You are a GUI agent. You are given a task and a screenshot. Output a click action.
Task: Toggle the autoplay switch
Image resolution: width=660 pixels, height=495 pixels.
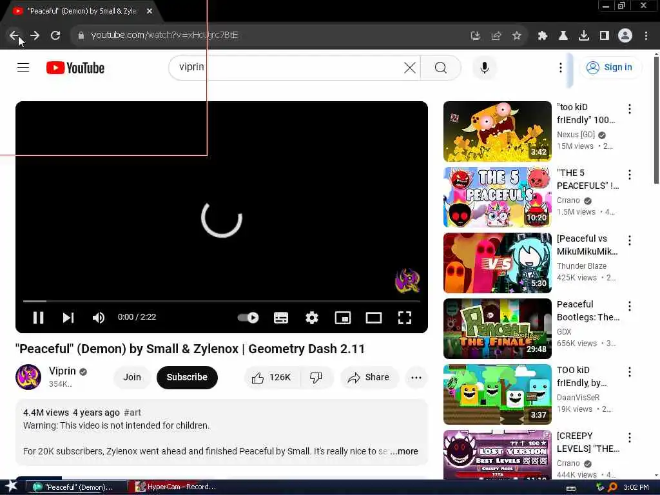(x=248, y=317)
